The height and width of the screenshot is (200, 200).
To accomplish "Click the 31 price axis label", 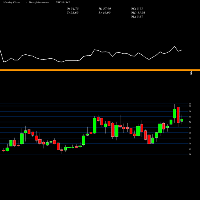I will tap(190, 144).
